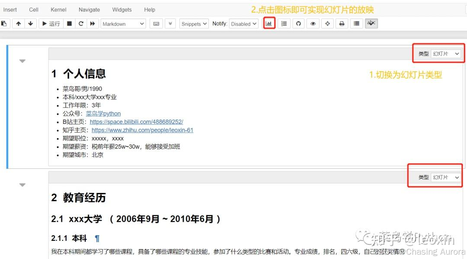Restart the kernel using the restart icon

pyautogui.click(x=80, y=24)
